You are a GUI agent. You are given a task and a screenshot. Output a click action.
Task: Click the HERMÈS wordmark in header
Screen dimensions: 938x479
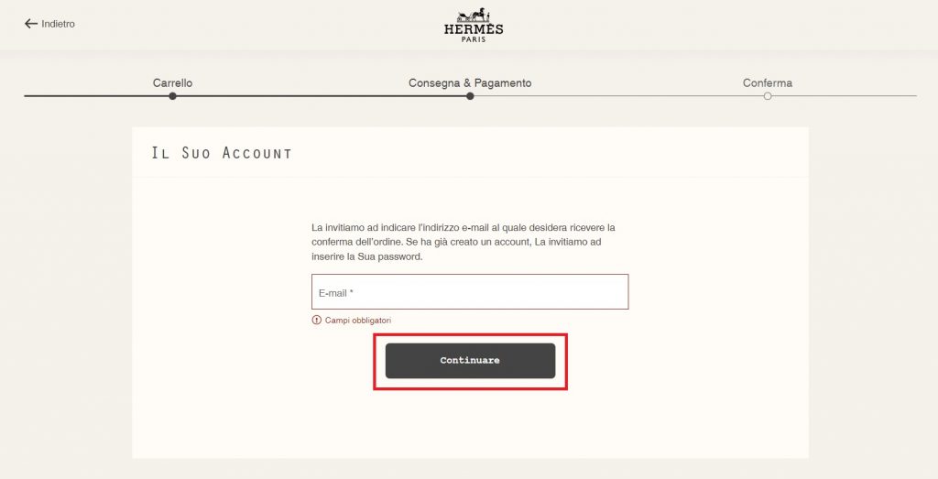pos(474,29)
